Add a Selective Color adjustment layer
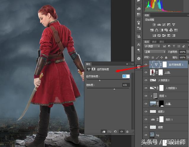 tap(169, 35)
